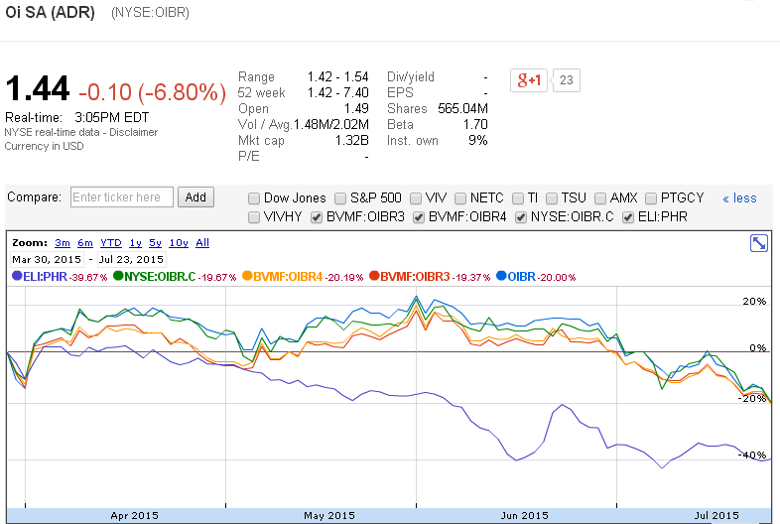The image size is (780, 524).
Task: Click the Add ticker button
Action: (196, 197)
